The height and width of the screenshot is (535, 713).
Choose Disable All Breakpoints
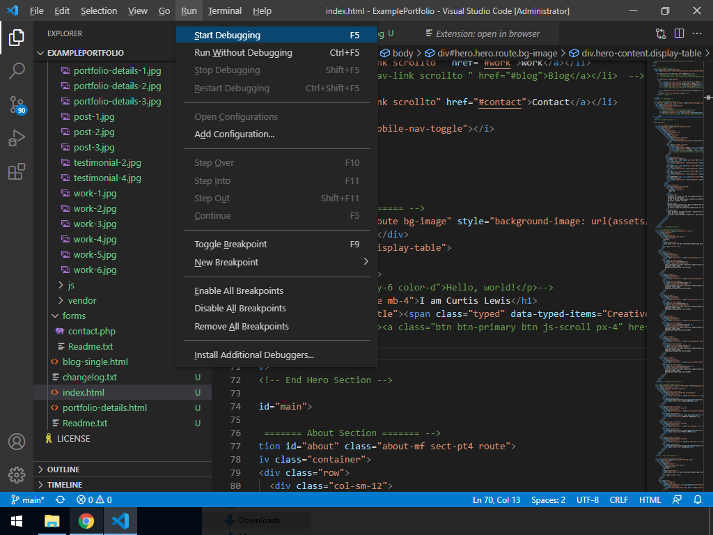240,309
